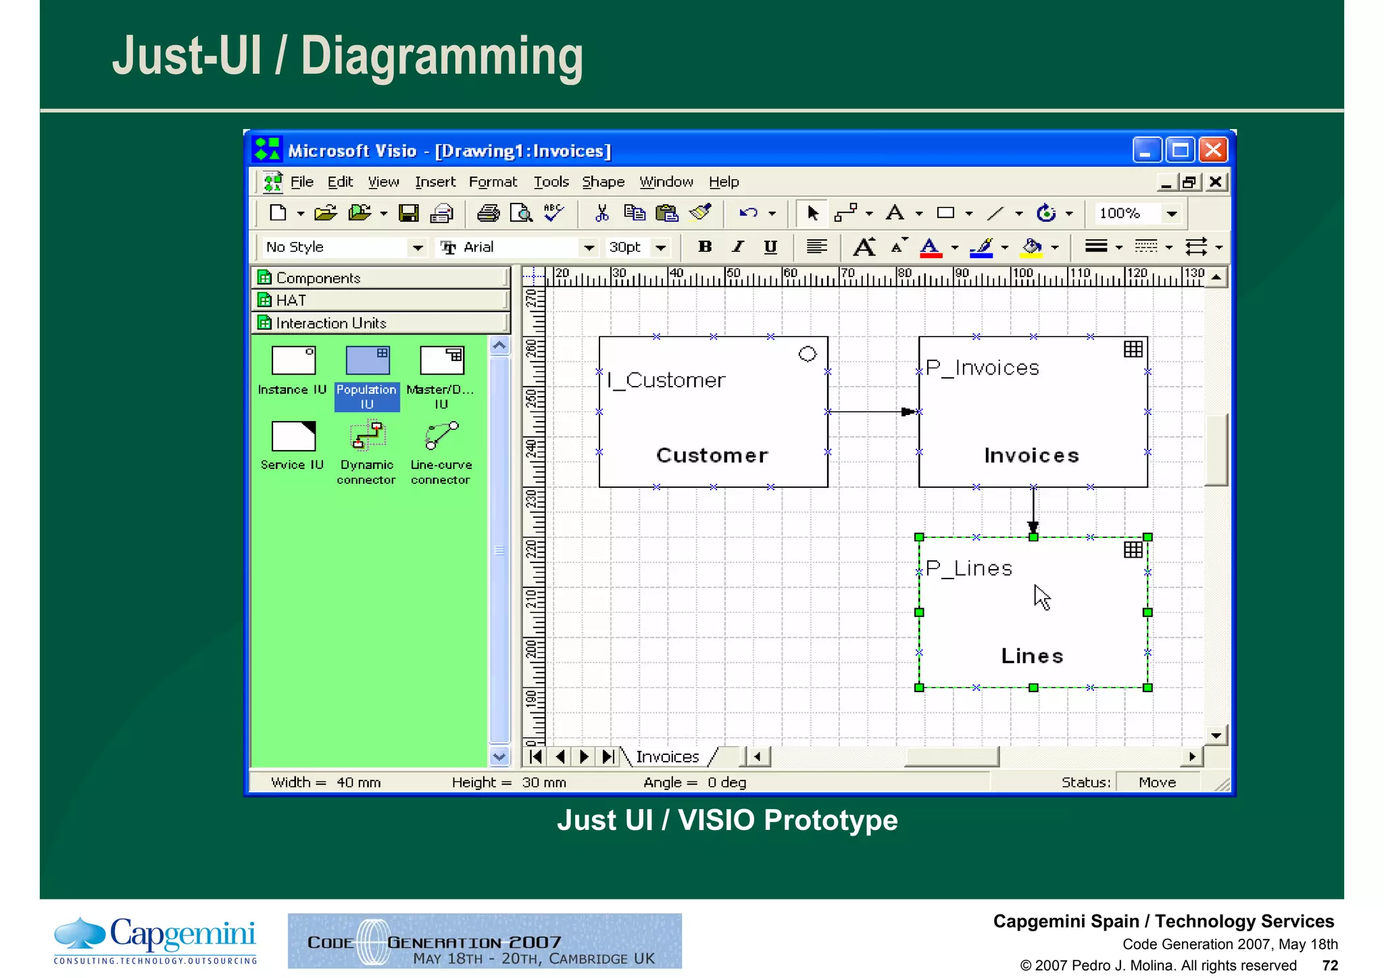Click the Decrease Font Size icon
Image resolution: width=1384 pixels, height=978 pixels.
point(898,247)
